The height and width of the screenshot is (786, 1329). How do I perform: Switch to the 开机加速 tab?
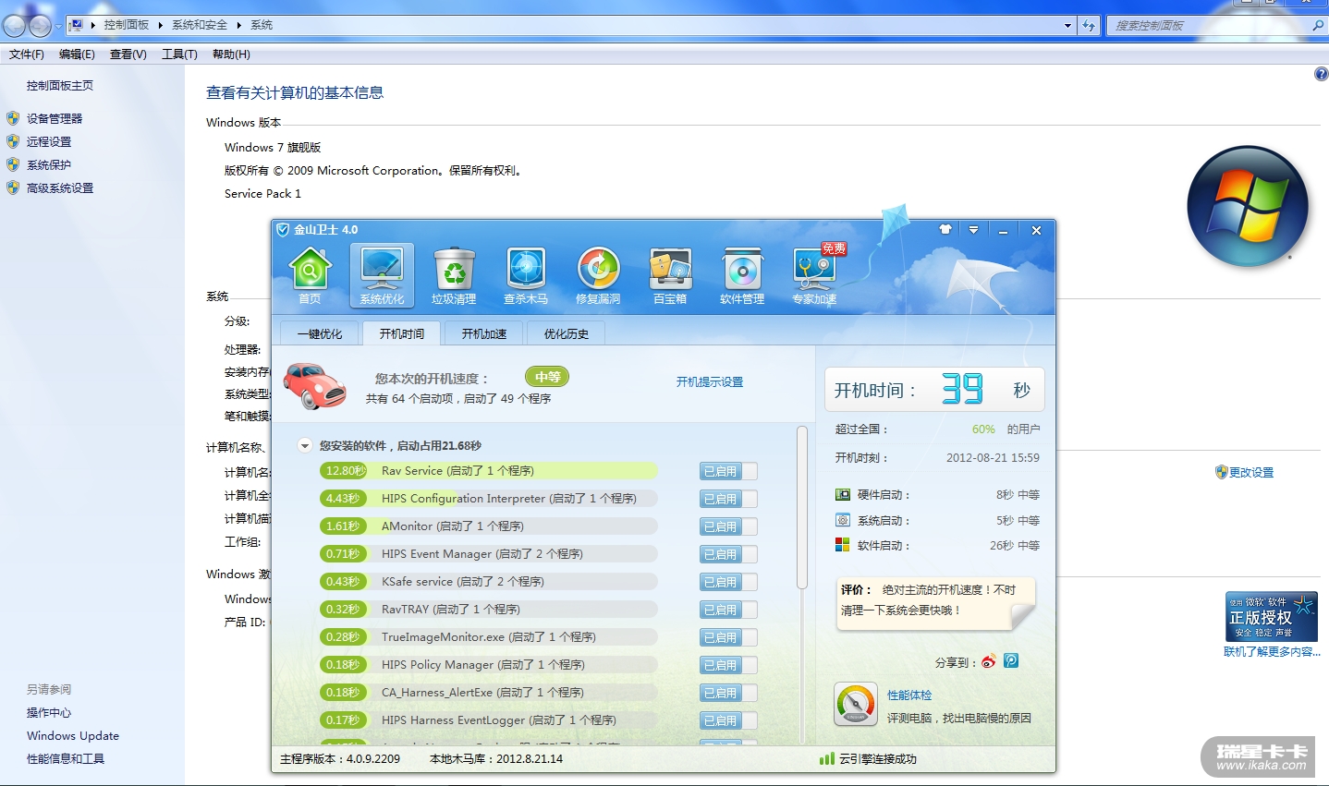coord(484,333)
